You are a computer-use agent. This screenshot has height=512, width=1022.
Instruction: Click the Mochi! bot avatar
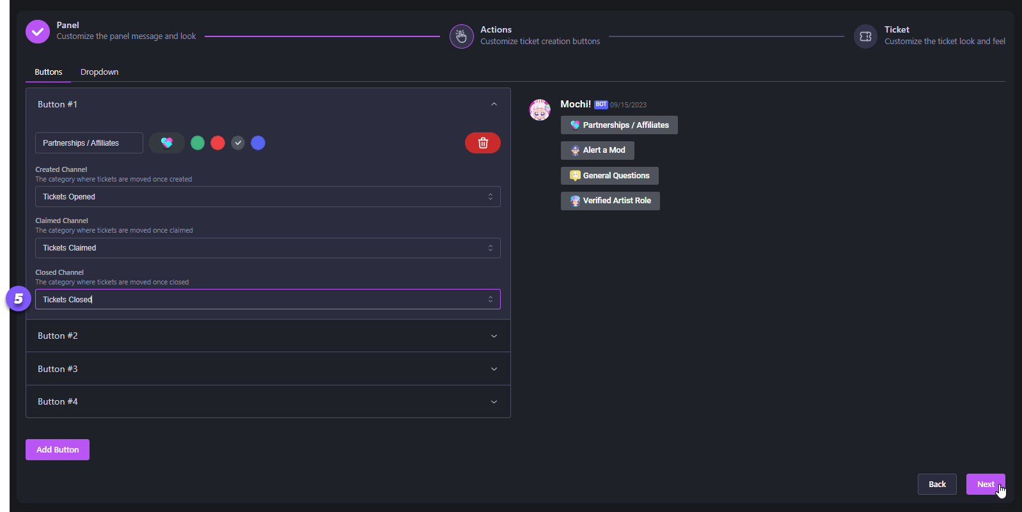(540, 110)
